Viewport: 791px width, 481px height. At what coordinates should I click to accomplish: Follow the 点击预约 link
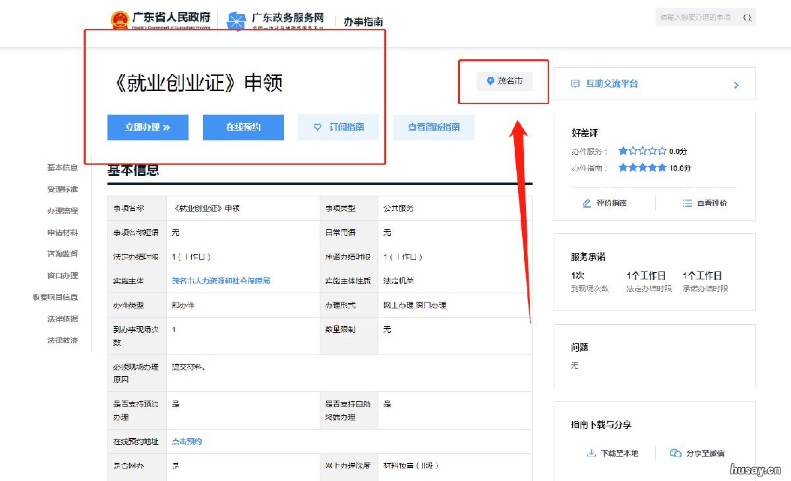(x=187, y=441)
